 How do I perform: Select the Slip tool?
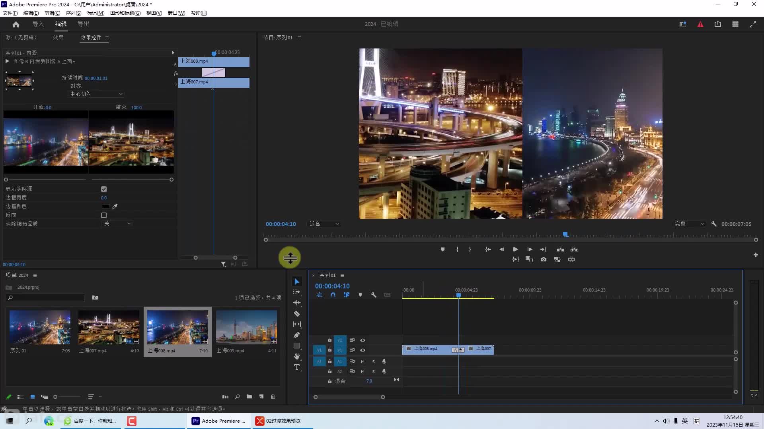pyautogui.click(x=297, y=324)
